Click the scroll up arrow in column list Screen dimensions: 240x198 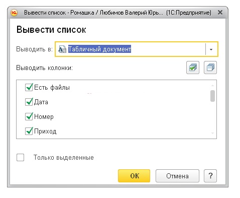point(212,86)
